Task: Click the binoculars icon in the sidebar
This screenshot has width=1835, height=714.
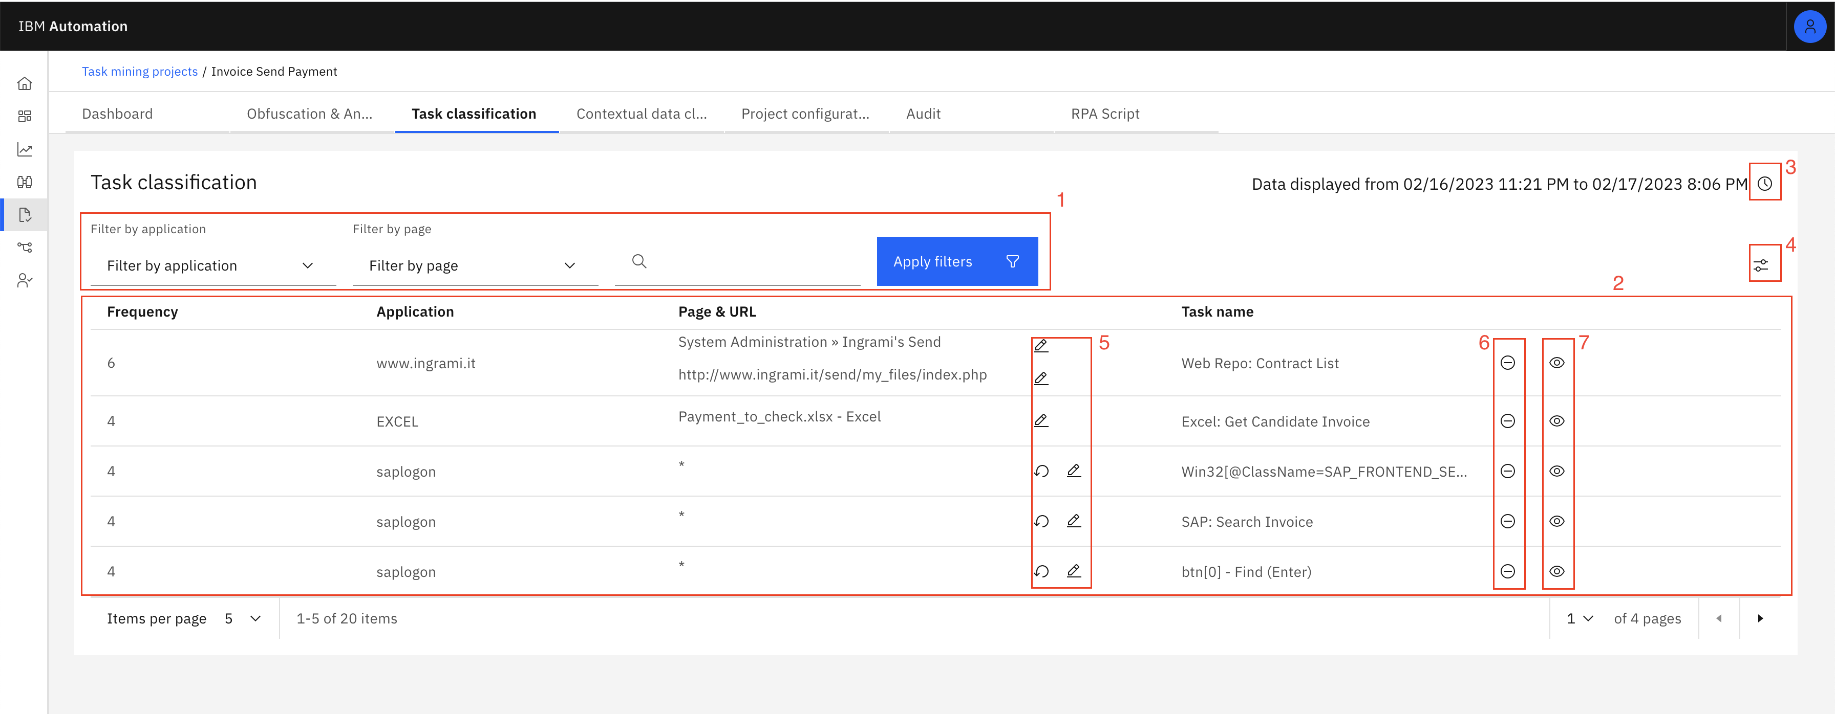Action: tap(25, 182)
